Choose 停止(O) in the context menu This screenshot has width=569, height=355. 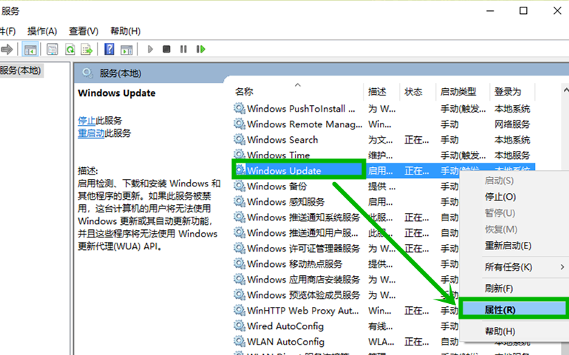(514, 197)
